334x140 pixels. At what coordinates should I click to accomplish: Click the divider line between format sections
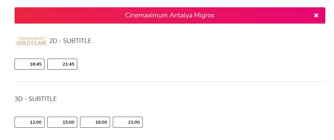coord(170,82)
